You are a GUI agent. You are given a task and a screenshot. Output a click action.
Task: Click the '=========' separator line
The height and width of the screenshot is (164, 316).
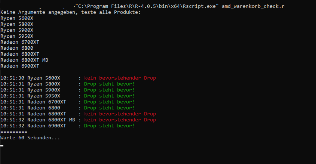pyautogui.click(x=14, y=132)
